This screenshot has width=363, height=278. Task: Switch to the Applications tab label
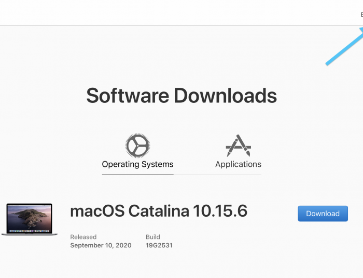[x=238, y=164]
